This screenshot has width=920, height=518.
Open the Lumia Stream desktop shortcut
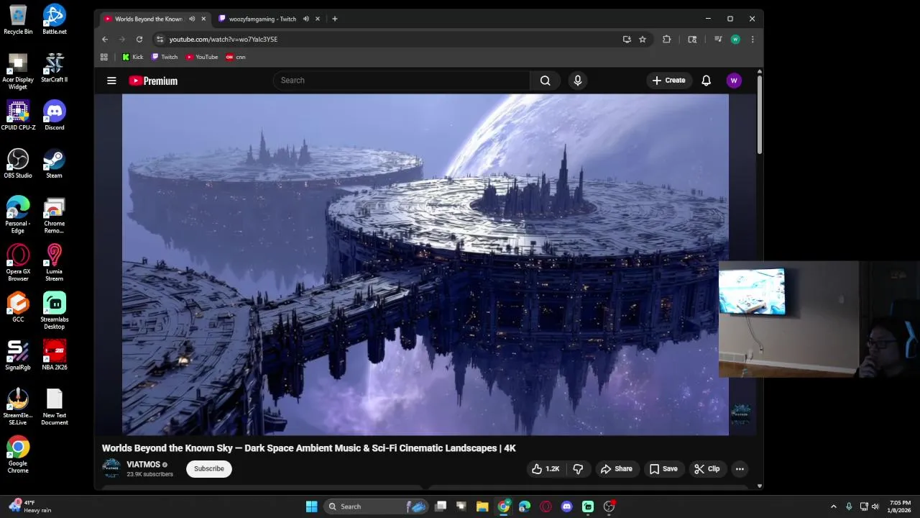point(55,263)
